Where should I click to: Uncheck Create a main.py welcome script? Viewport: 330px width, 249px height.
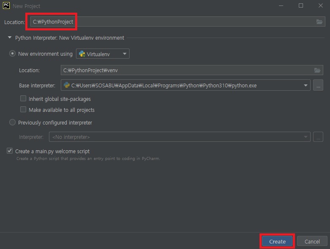(9, 151)
